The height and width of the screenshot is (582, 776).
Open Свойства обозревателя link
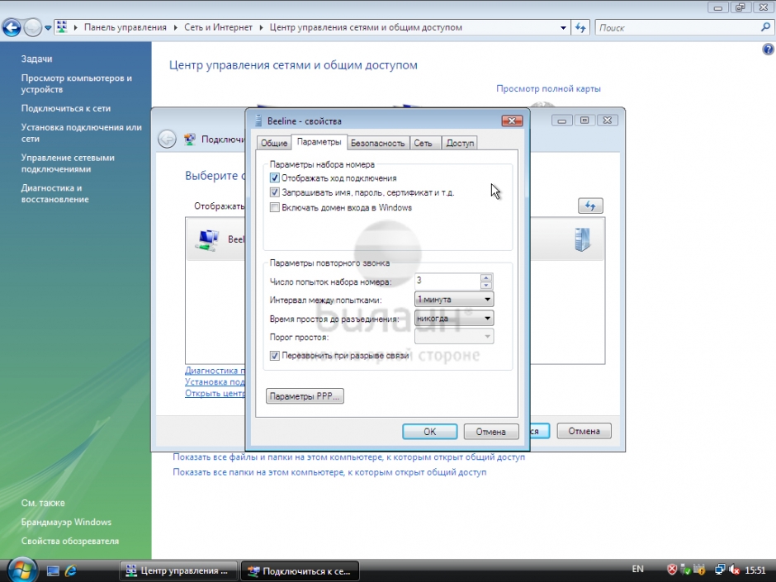click(70, 541)
